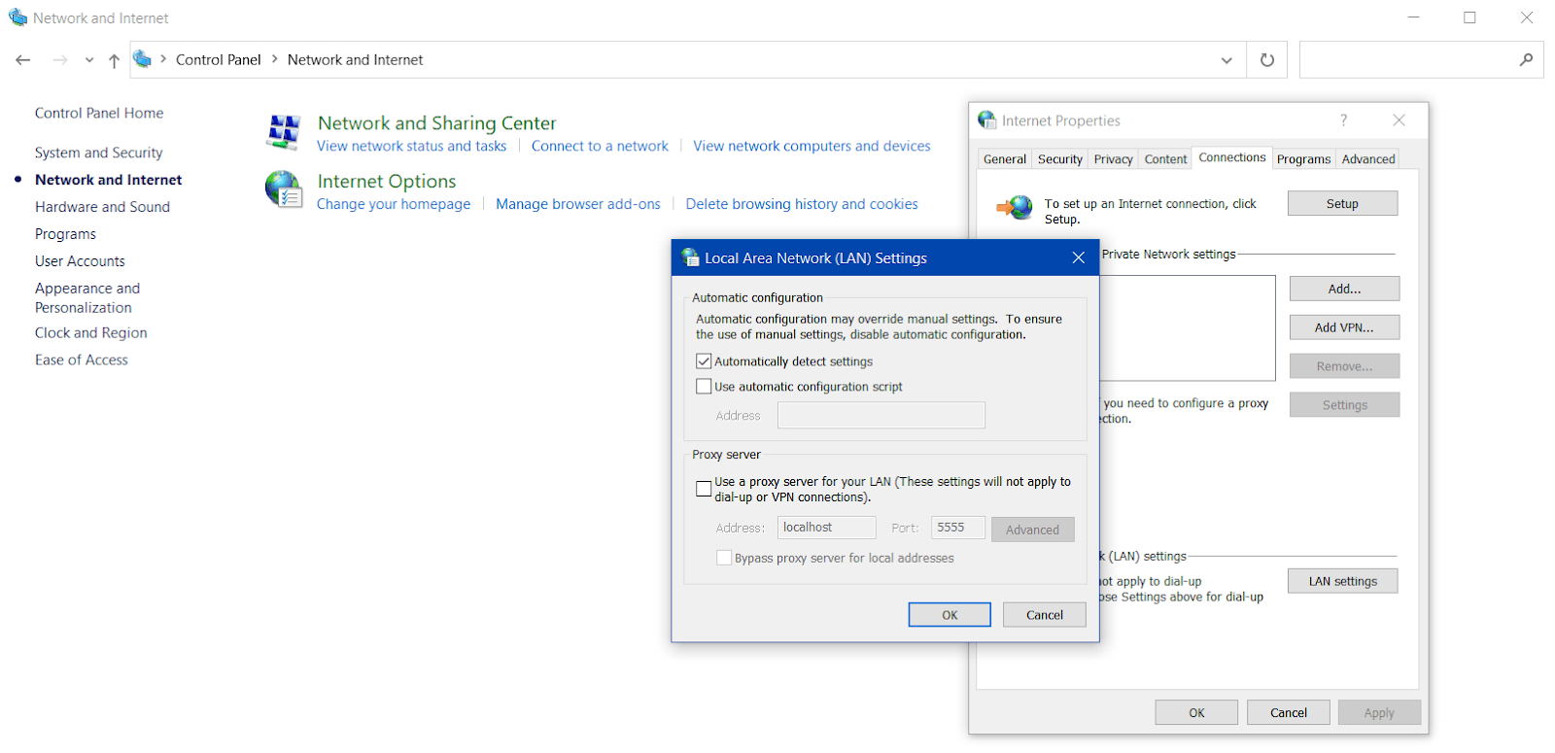Enable Use a proxy server for your LAN
The width and height of the screenshot is (1555, 753).
tap(704, 489)
